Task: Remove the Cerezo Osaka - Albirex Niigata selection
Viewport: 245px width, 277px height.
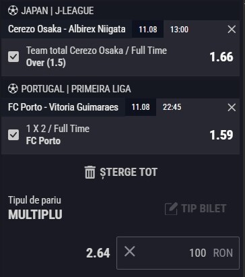Action: click(232, 29)
